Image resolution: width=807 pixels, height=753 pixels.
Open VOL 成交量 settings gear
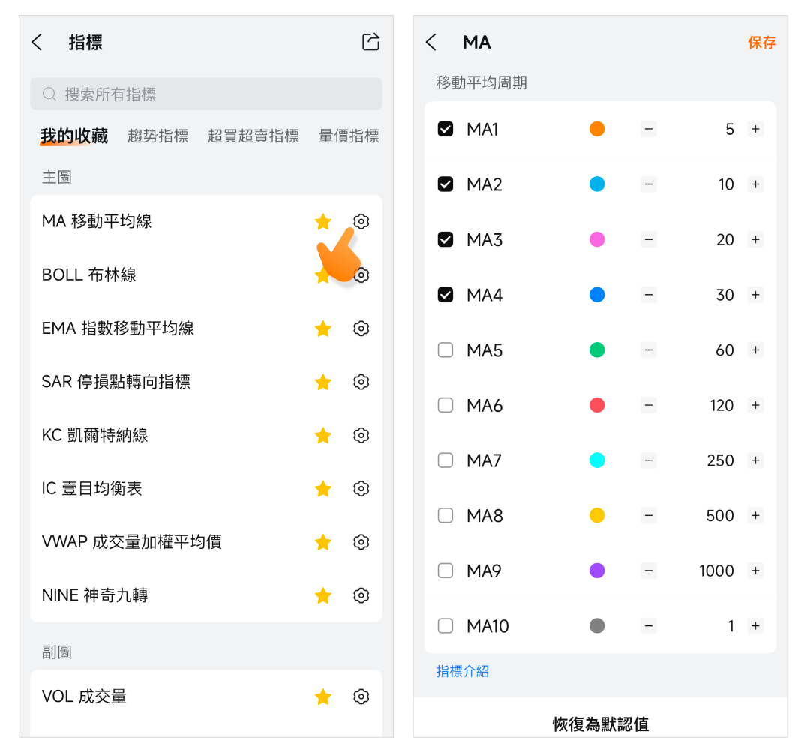click(x=361, y=697)
